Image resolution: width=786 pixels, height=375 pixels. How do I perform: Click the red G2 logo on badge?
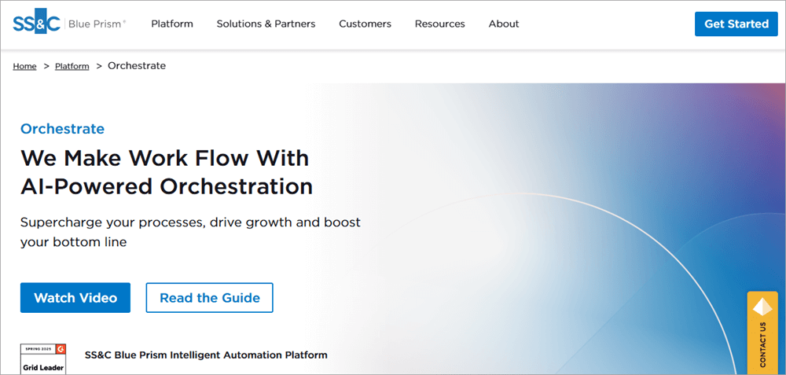point(61,348)
